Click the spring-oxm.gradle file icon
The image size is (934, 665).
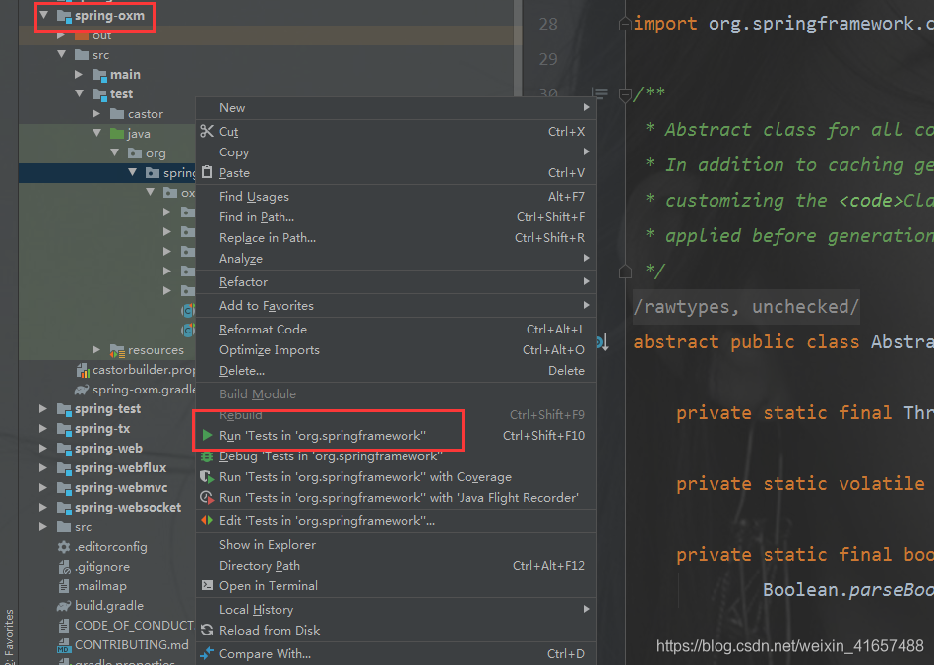click(x=82, y=390)
